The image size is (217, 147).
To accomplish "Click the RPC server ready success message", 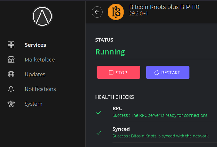I will point(160,115).
